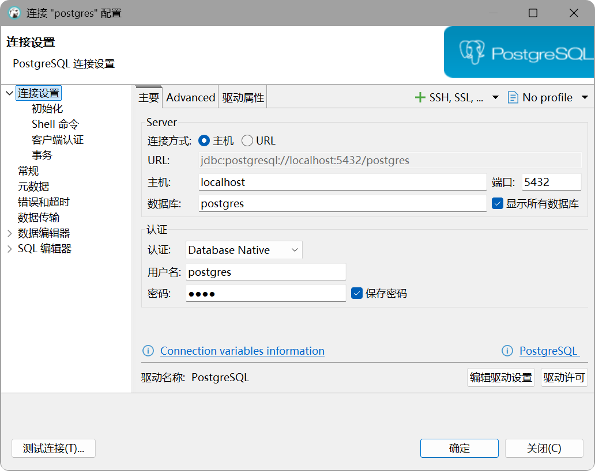Image resolution: width=595 pixels, height=471 pixels.
Task: Toggle 显示所有数据库 checkbox
Action: 498,203
